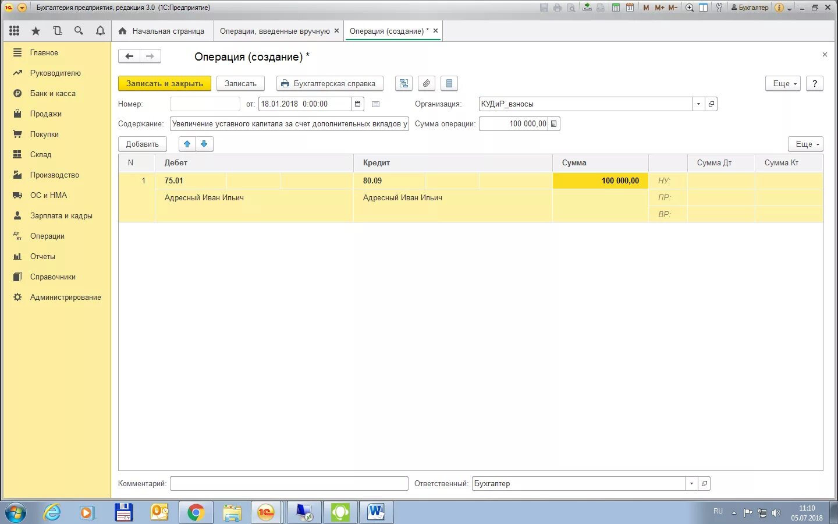Switch to Начальная страница tab
Screen dimensions: 838x524
[162, 31]
